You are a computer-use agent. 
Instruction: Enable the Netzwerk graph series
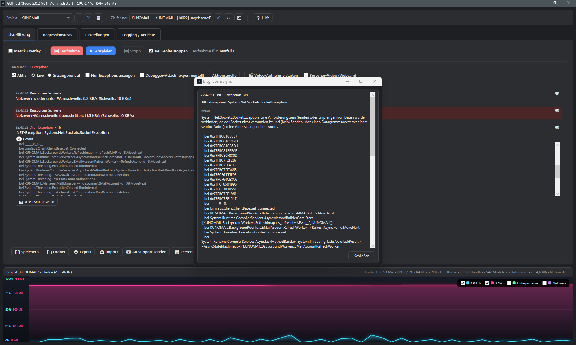point(544,283)
